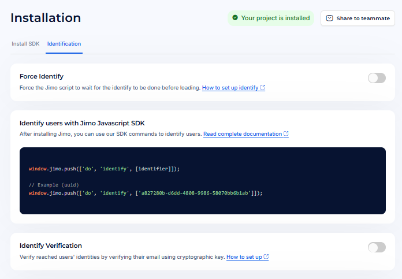Click the first window.jimo.push identifier code line
Image resolution: width=402 pixels, height=279 pixels.
coord(104,169)
